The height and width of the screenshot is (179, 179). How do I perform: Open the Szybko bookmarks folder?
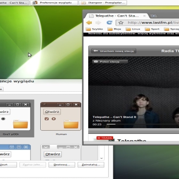point(94,29)
